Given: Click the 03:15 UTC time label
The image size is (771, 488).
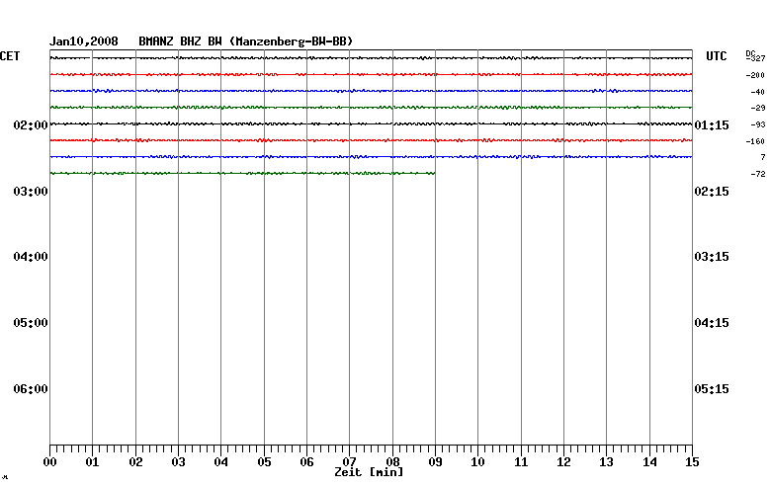Looking at the screenshot, I should pos(712,257).
